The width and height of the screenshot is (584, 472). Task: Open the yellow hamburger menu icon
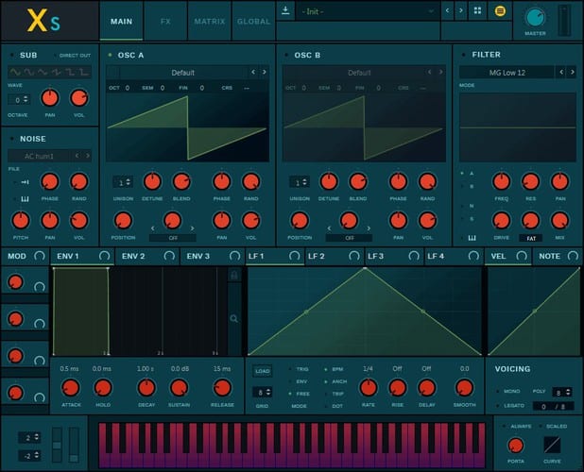[x=500, y=11]
